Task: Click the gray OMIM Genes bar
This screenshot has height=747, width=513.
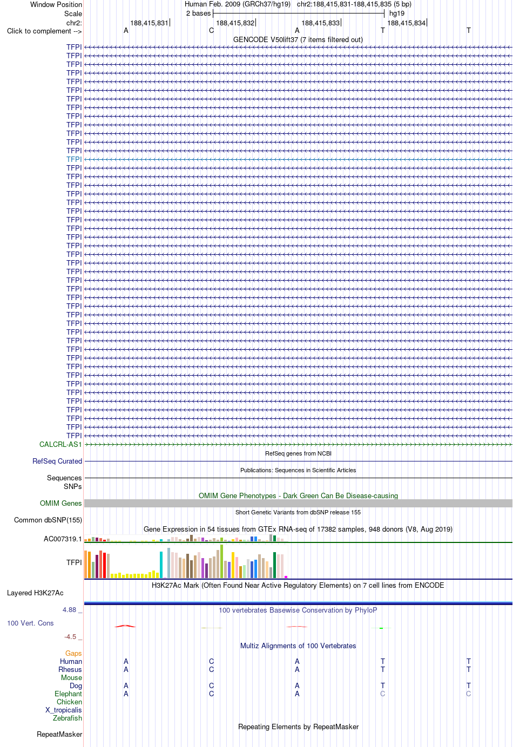Action: pyautogui.click(x=298, y=503)
